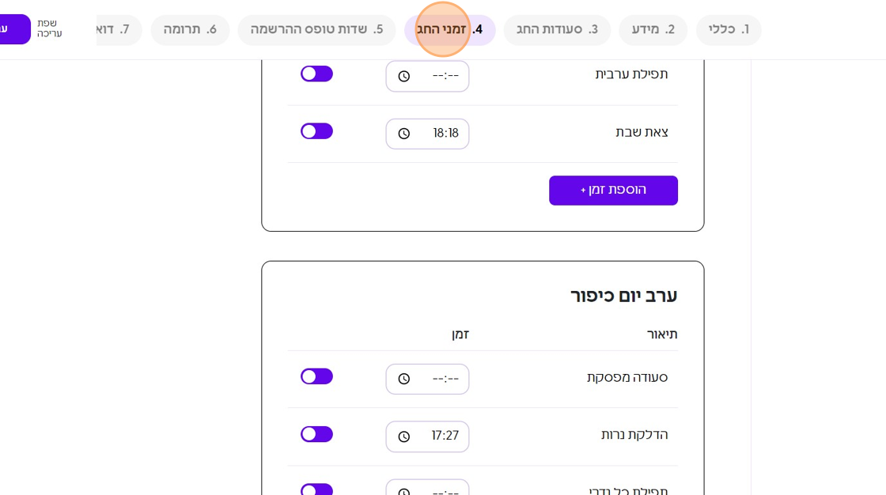The image size is (886, 495).
Task: Click the 17:27 time value for הדלקת נרות
Action: pos(445,436)
